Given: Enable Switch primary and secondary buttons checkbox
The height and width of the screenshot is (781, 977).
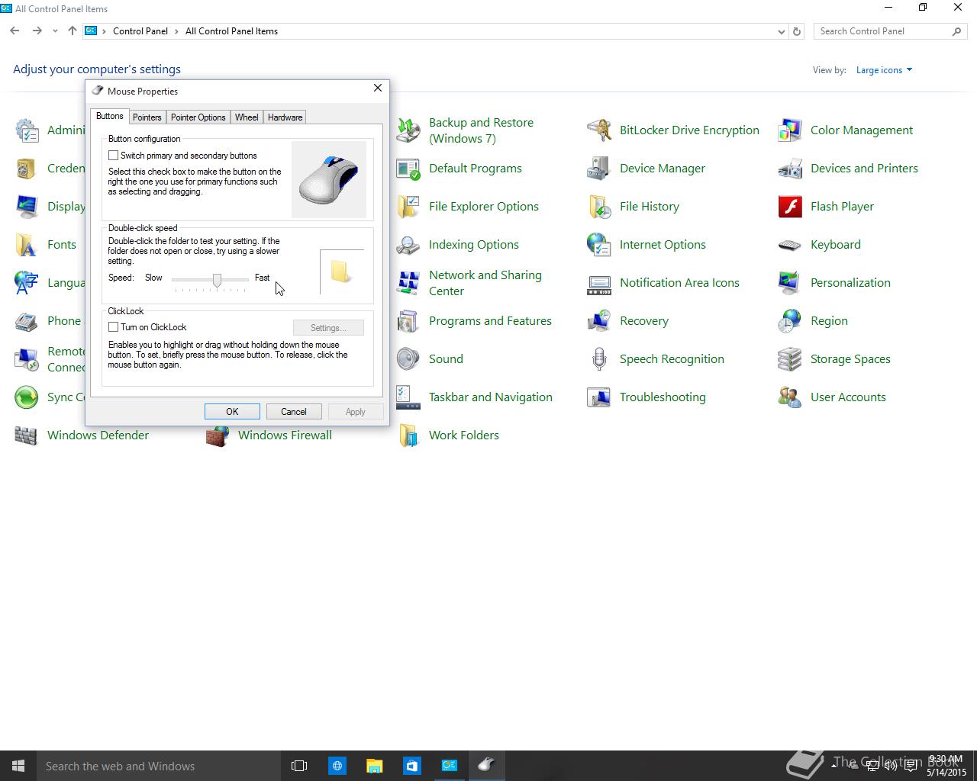Looking at the screenshot, I should coord(113,156).
